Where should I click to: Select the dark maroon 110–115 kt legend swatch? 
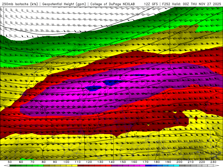(80, 166)
